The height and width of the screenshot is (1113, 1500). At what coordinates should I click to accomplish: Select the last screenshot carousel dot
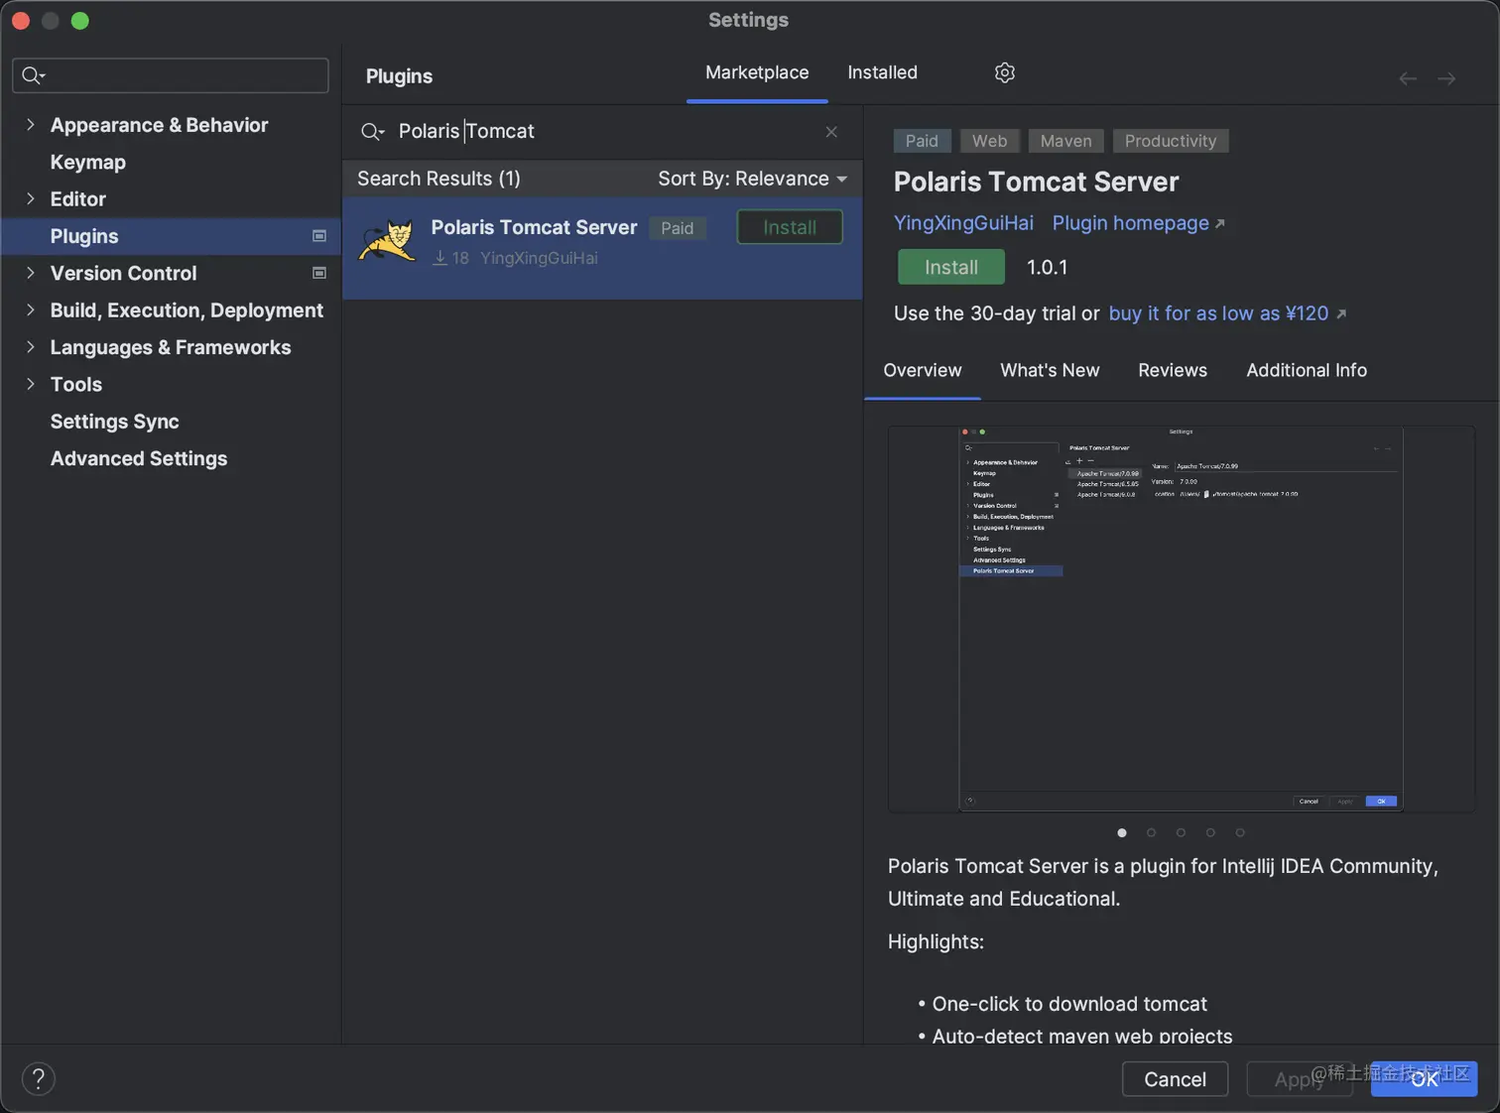pos(1240,832)
